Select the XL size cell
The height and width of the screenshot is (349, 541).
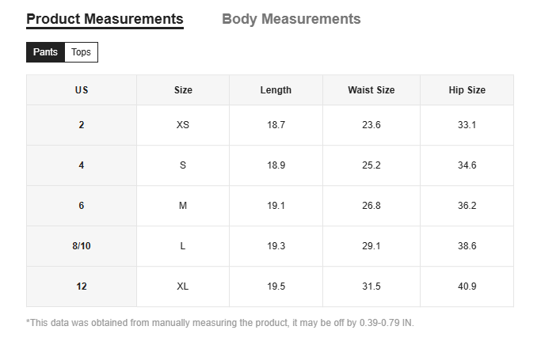(183, 286)
